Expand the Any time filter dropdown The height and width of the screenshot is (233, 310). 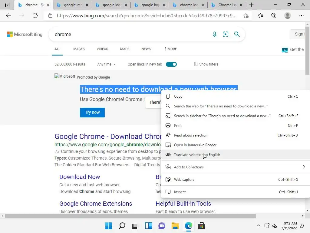tap(106, 64)
